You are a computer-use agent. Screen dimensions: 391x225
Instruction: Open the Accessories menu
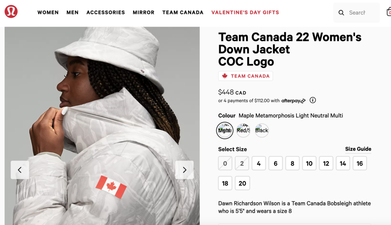[106, 12]
